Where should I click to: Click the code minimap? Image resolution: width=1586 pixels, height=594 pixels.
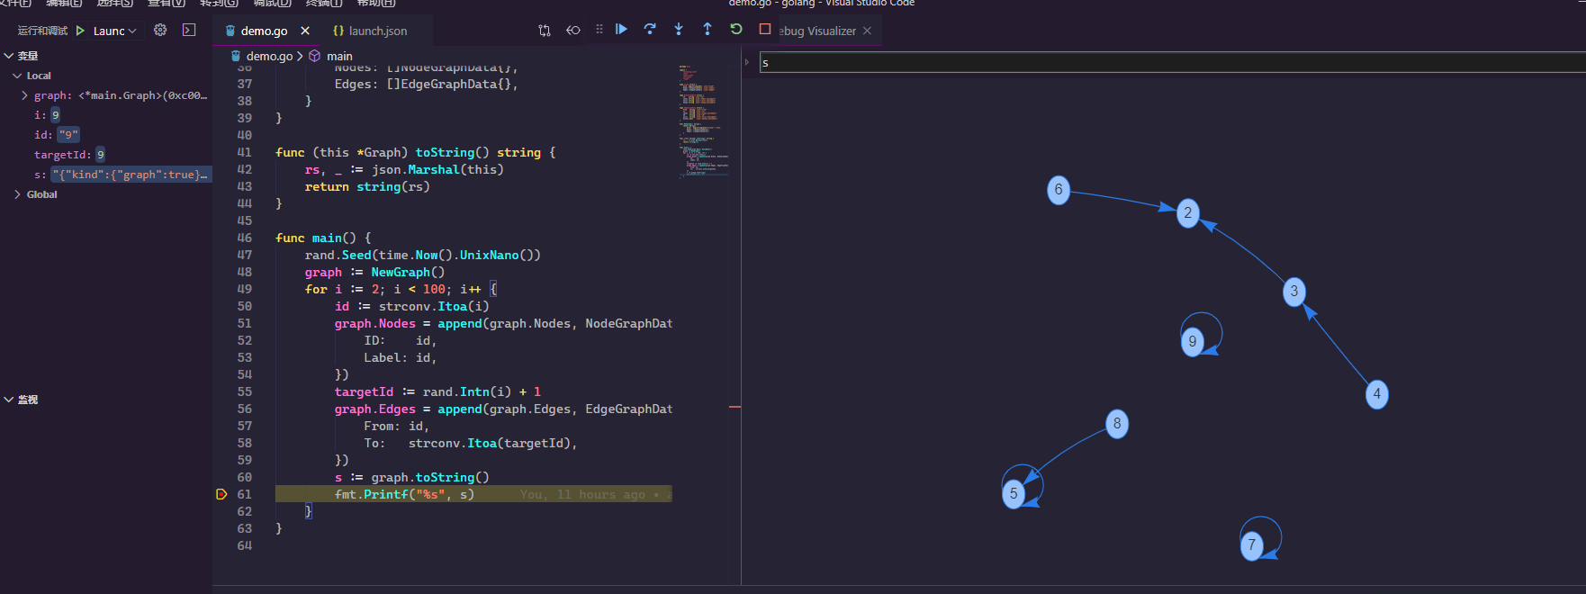pos(704,121)
